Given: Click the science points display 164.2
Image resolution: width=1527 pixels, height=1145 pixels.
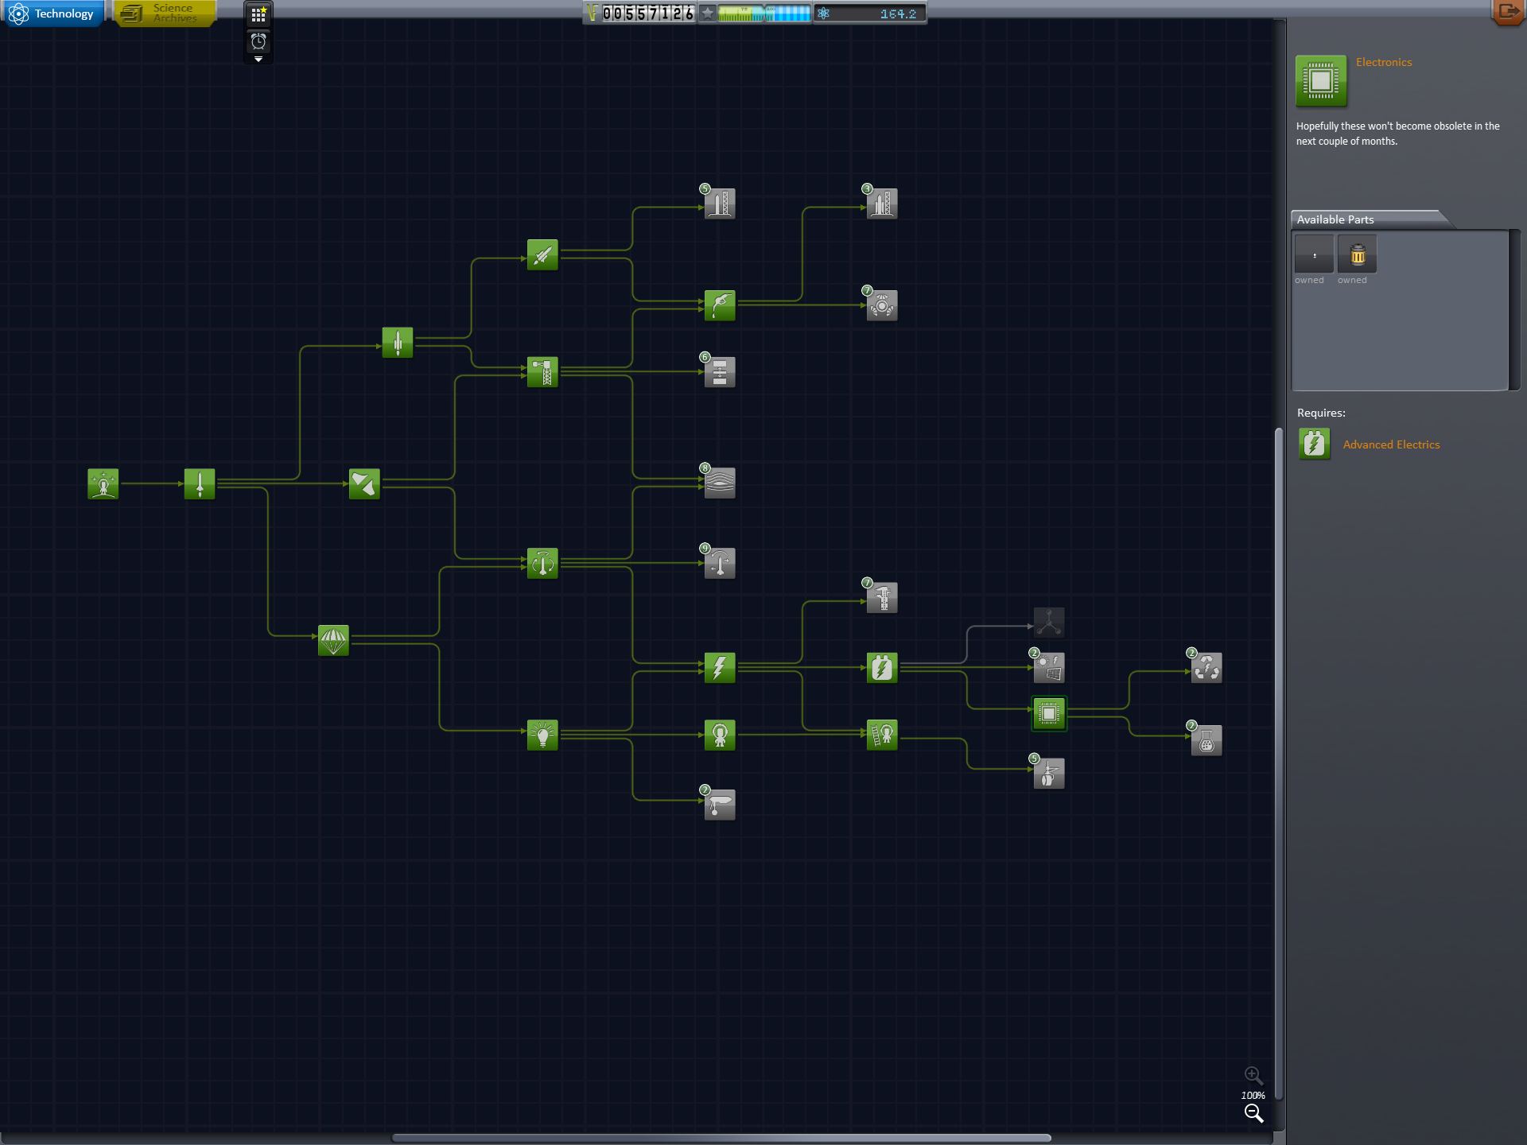Looking at the screenshot, I should coord(870,14).
